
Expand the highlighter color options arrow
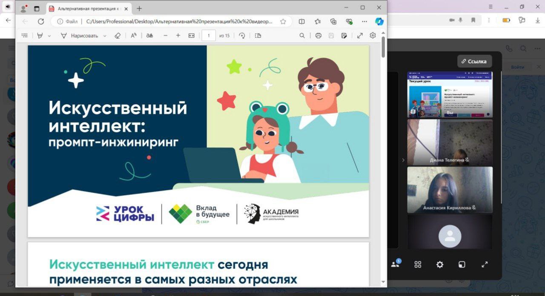pos(49,36)
